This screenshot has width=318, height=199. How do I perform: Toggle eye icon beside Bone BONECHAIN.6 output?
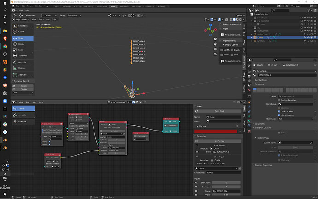pyautogui.click(x=197, y=152)
